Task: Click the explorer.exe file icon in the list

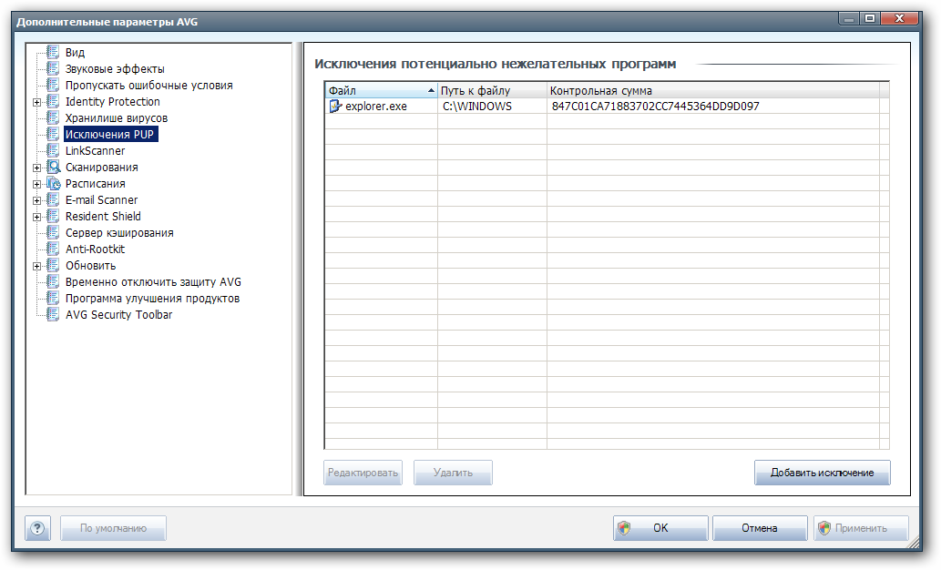Action: pyautogui.click(x=335, y=107)
